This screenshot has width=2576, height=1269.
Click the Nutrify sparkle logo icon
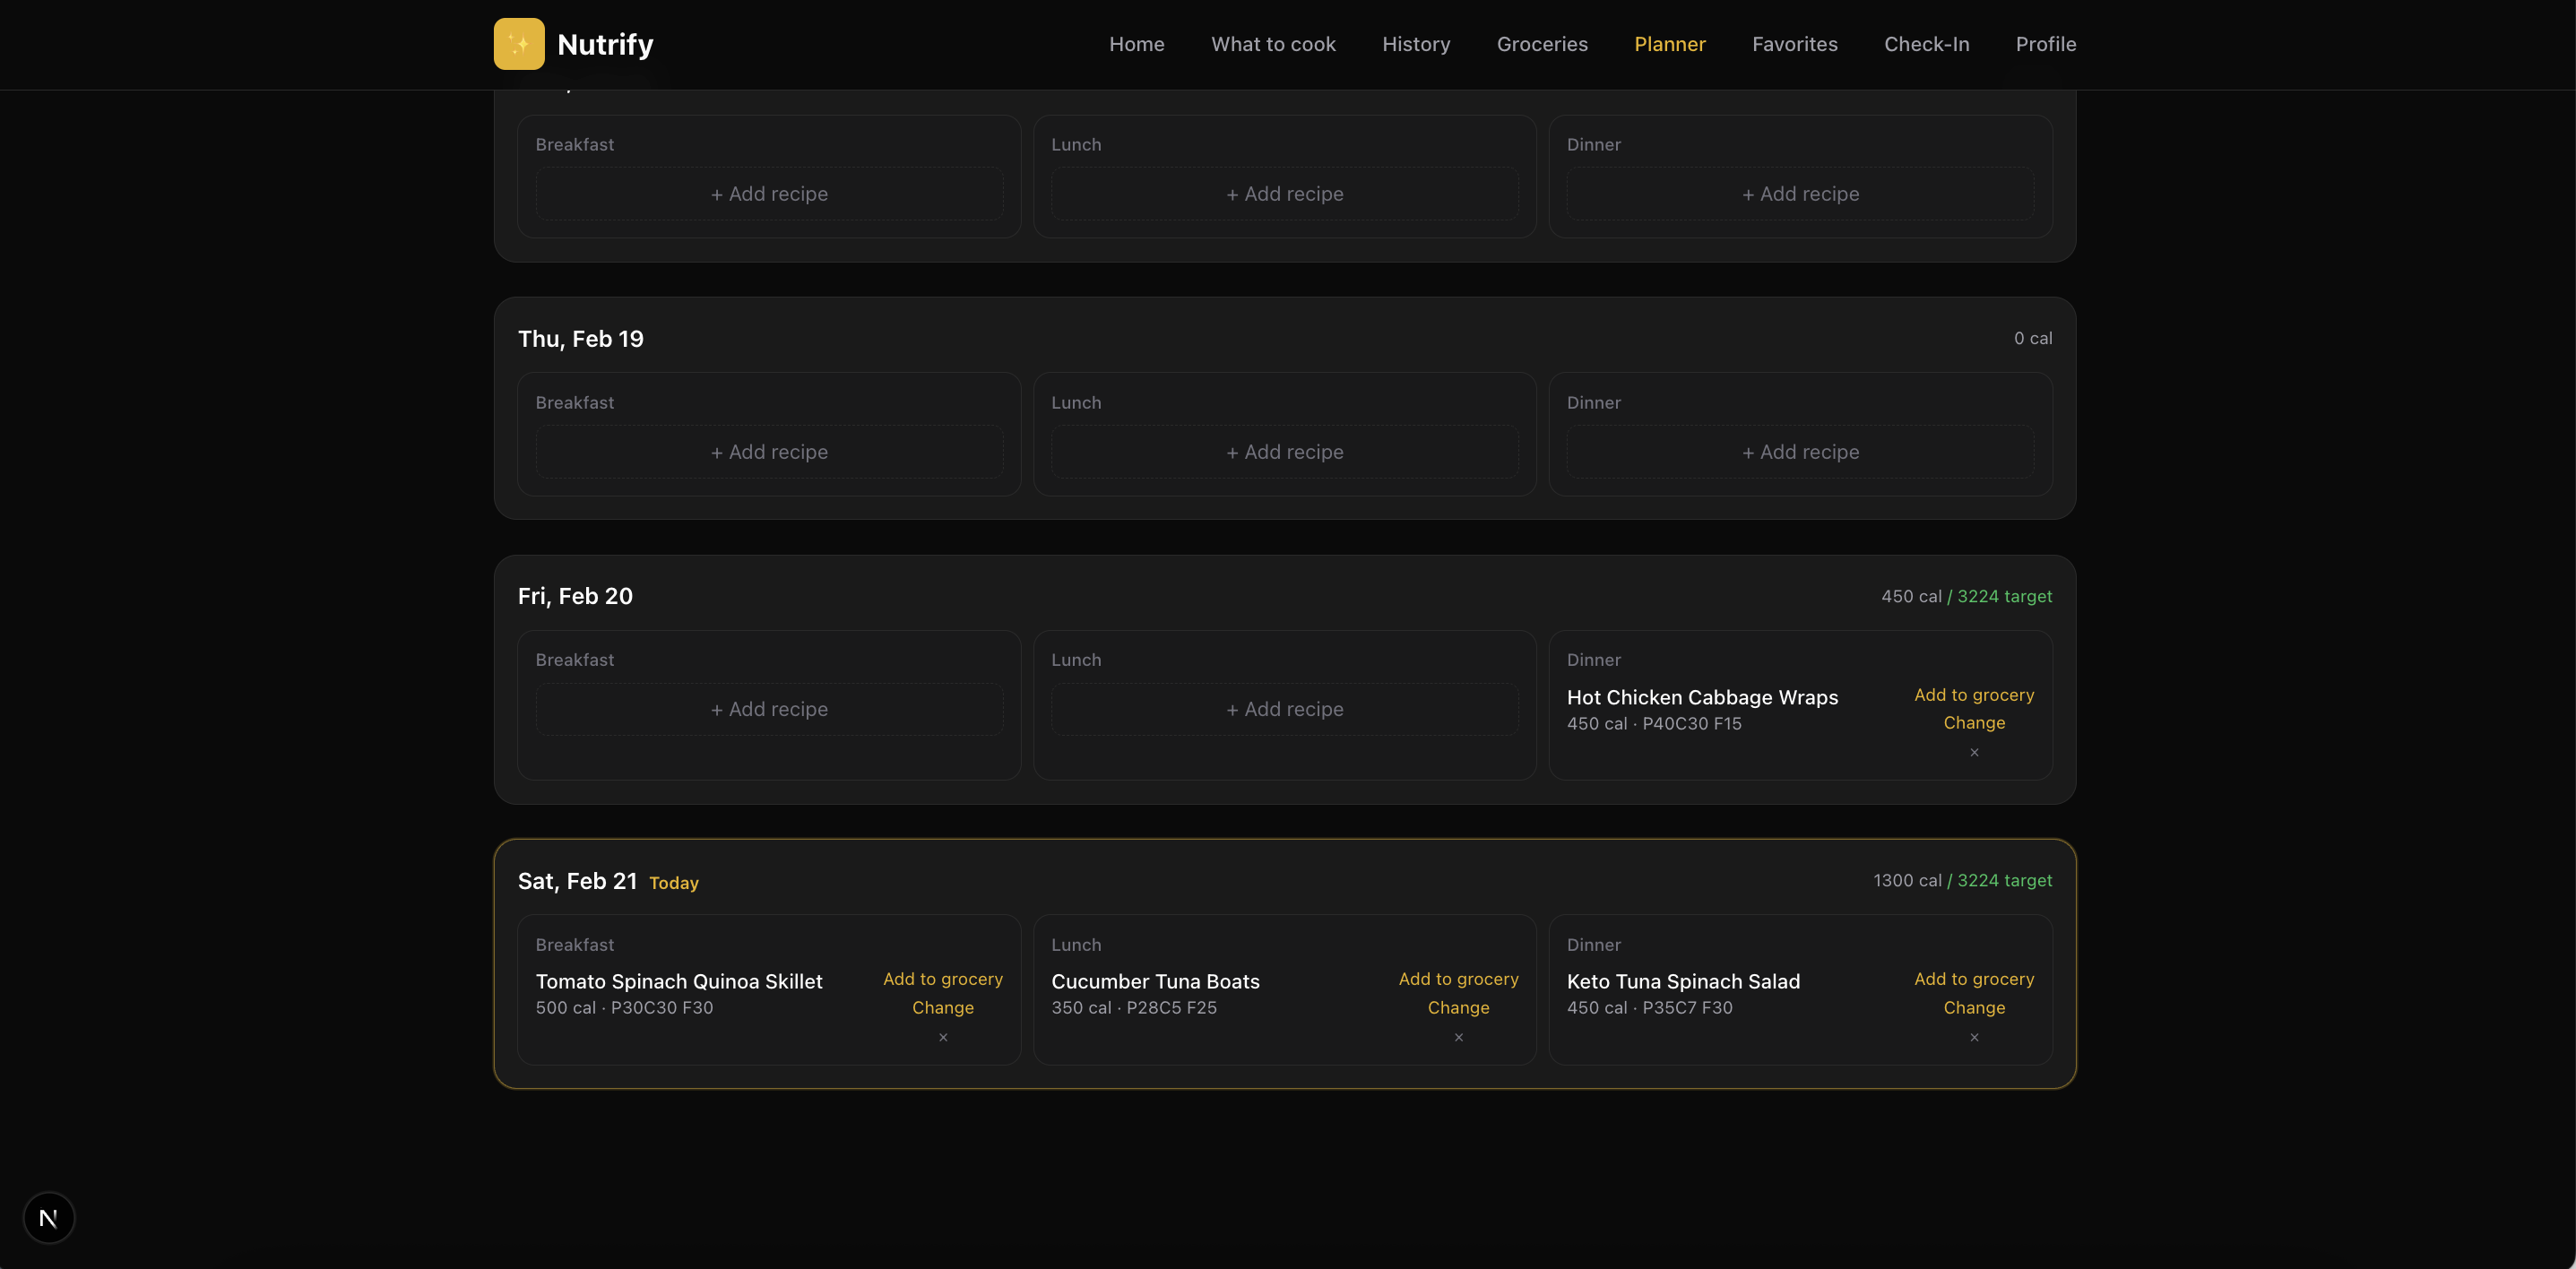coord(519,44)
